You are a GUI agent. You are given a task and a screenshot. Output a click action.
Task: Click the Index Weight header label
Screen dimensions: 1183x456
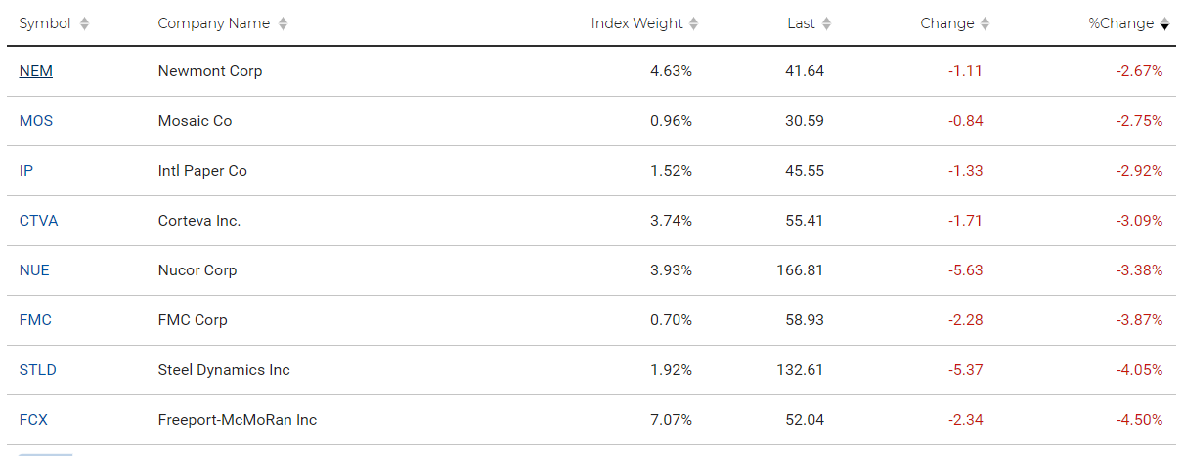pos(637,23)
